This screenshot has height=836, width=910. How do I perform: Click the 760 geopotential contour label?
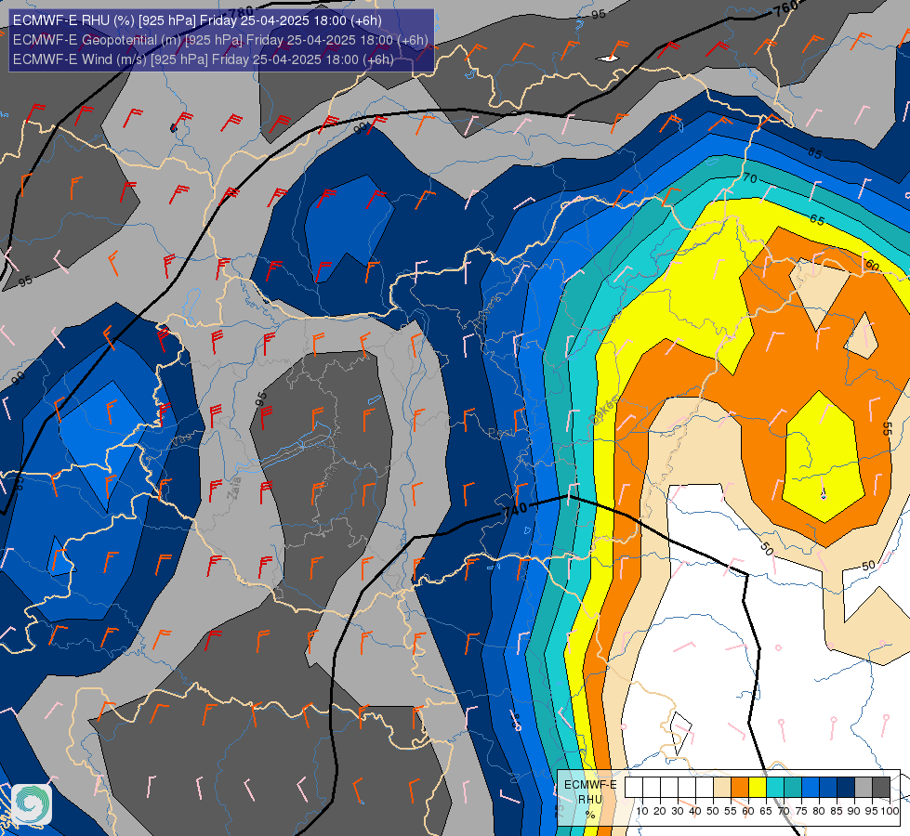pyautogui.click(x=785, y=8)
